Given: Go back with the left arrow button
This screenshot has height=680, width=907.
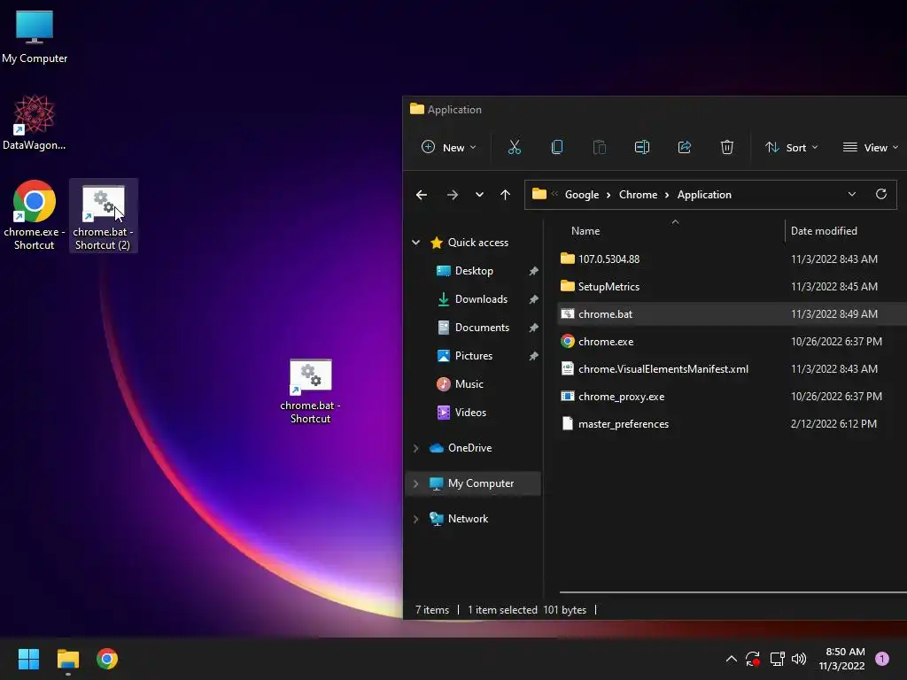Looking at the screenshot, I should pos(422,195).
